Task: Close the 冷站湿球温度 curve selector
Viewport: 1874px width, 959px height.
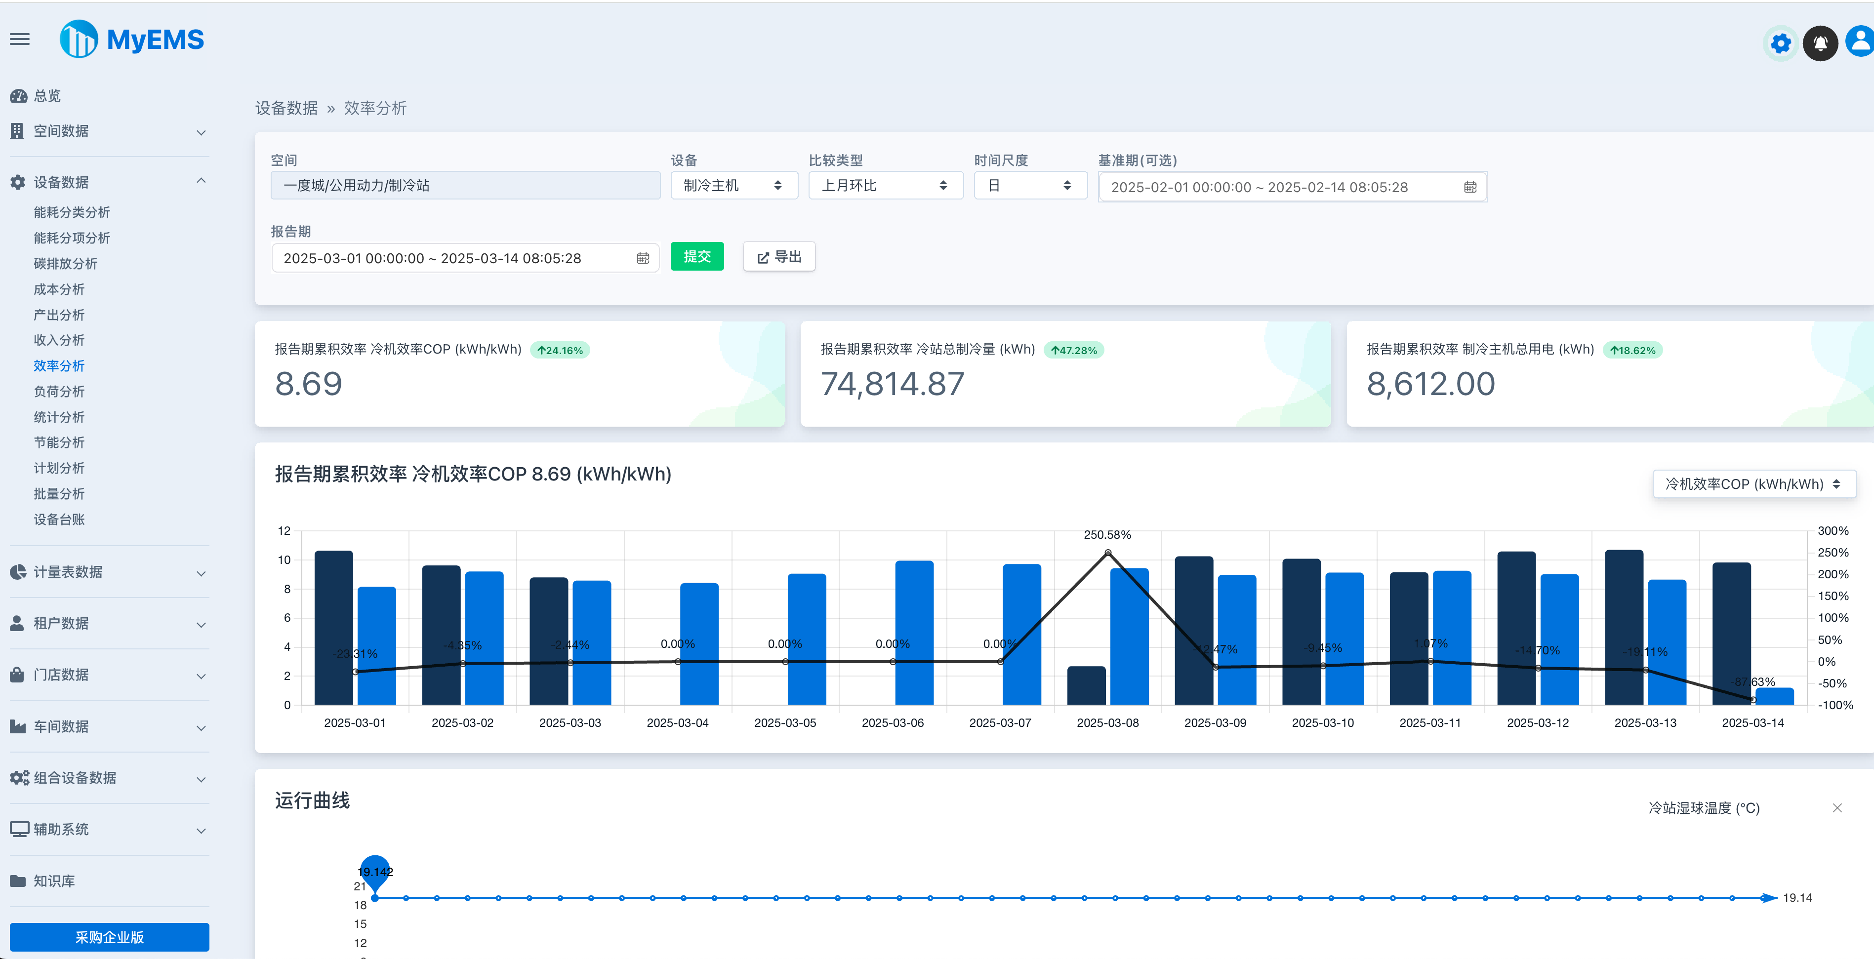Action: [x=1837, y=808]
